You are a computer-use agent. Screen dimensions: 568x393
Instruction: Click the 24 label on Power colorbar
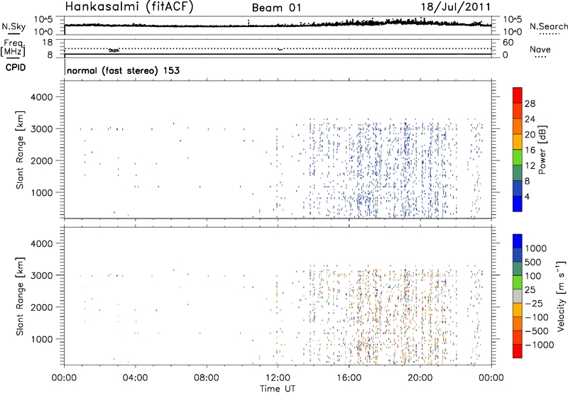click(530, 119)
